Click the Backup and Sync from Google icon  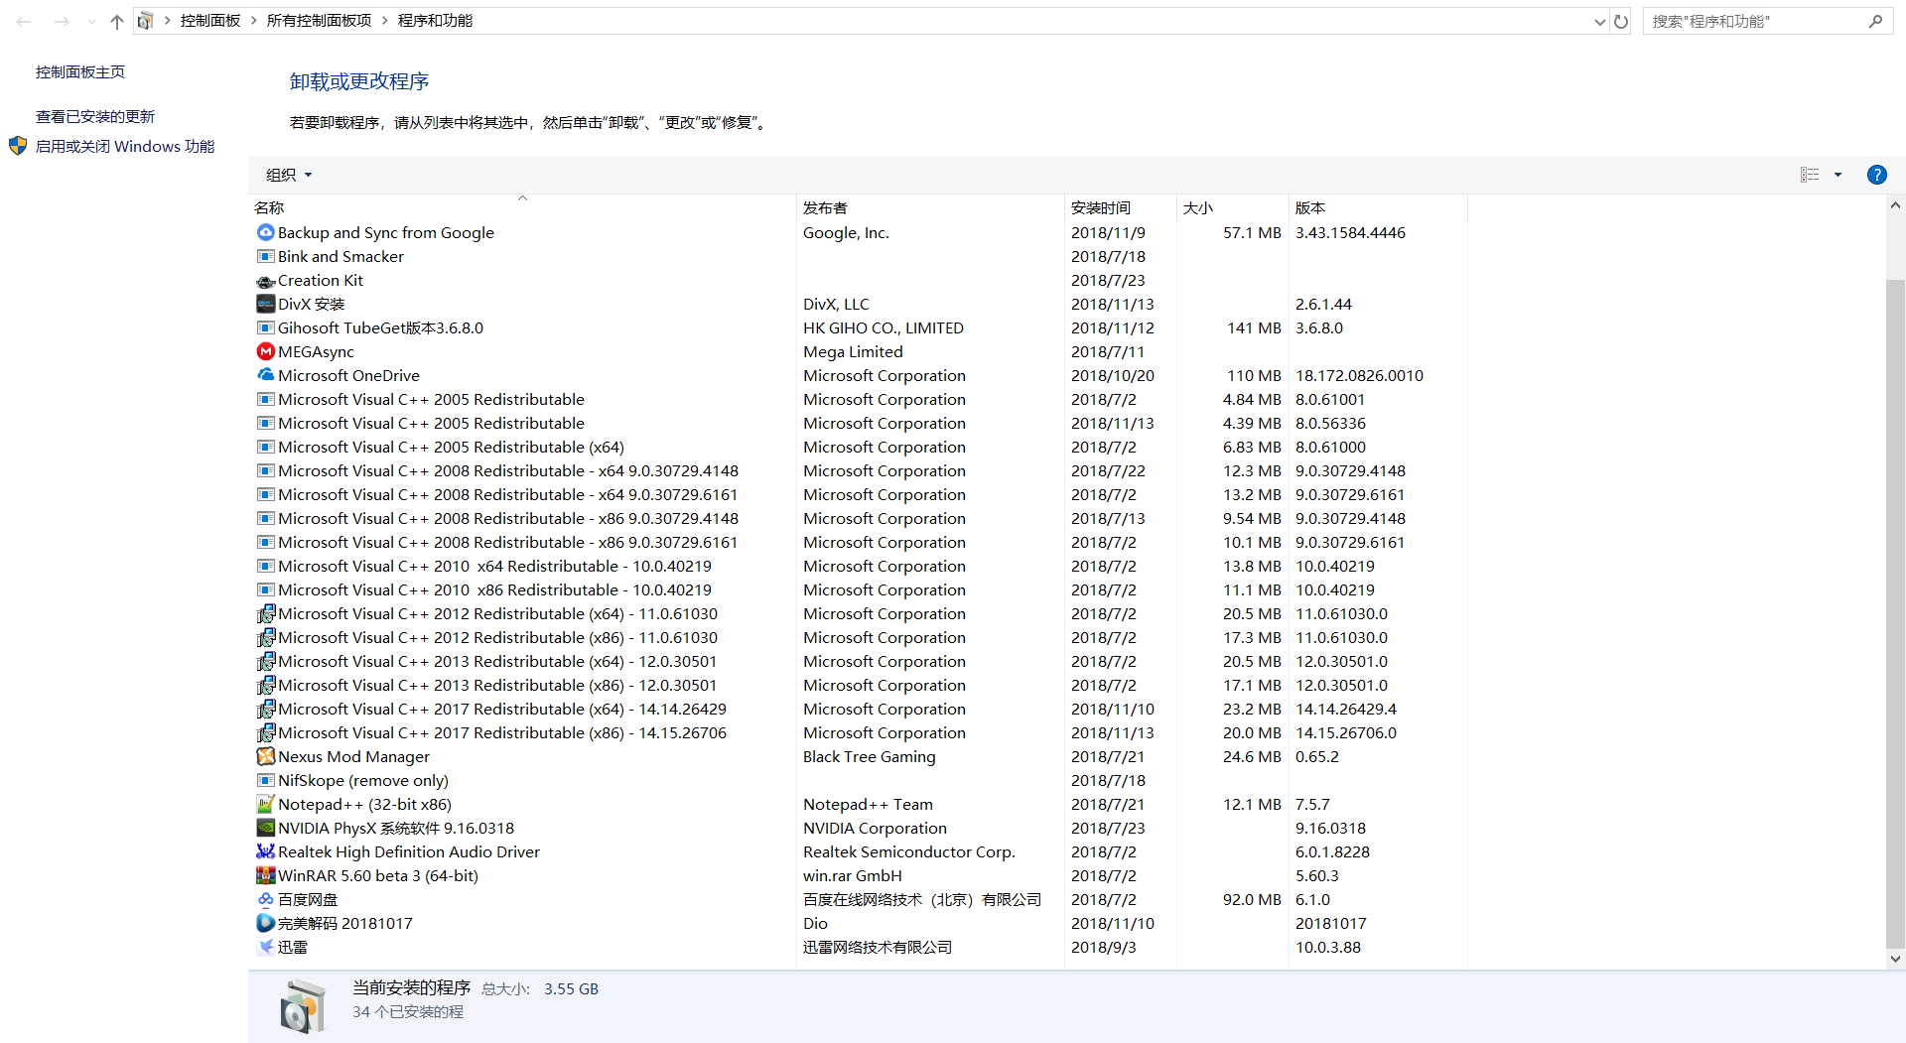click(265, 232)
